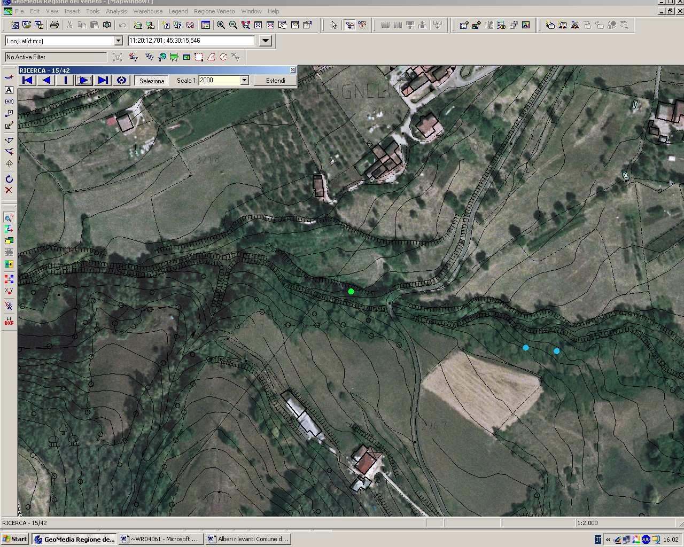Image resolution: width=684 pixels, height=547 pixels.
Task: Expand hidden system tray icons chevron
Action: click(608, 540)
